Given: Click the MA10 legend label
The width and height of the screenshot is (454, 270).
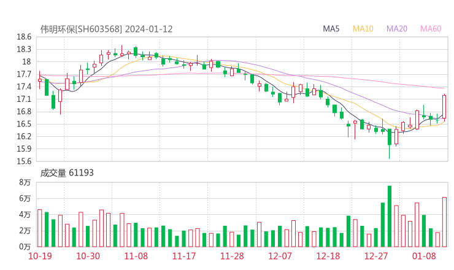Looking at the screenshot, I should (x=363, y=29).
